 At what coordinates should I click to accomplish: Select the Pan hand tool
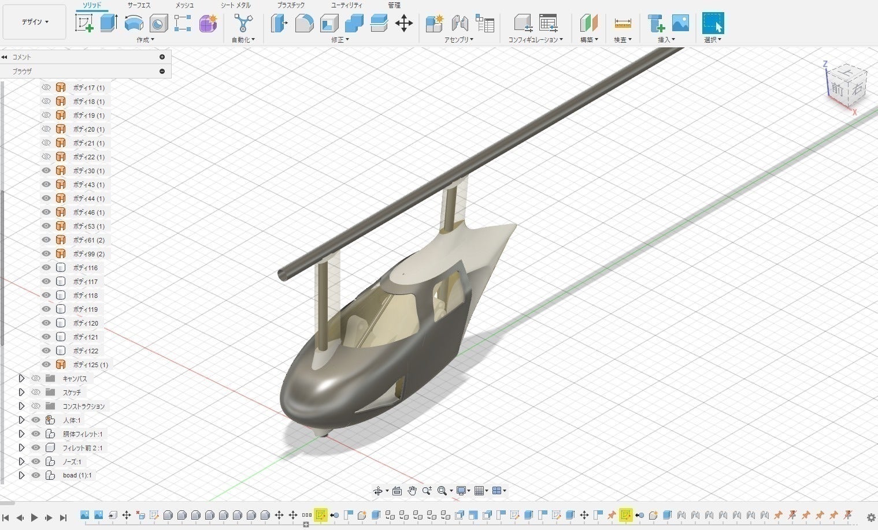click(412, 491)
